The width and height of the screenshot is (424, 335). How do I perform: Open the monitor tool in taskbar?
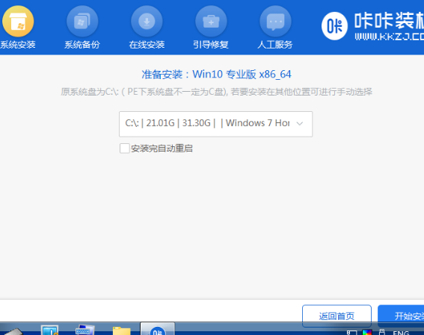pos(49,330)
